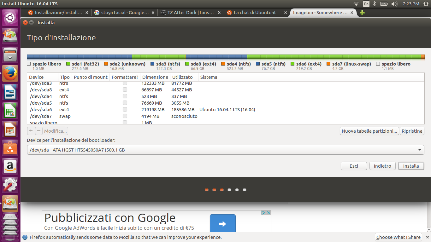This screenshot has width=431, height=242.
Task: Select the /dev/sda4 ntfs row
Action: pyautogui.click(x=226, y=96)
